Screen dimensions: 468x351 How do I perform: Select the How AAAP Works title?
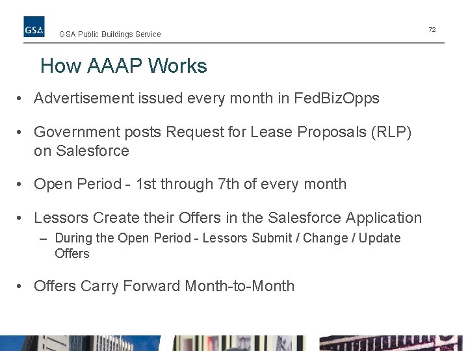coord(123,66)
